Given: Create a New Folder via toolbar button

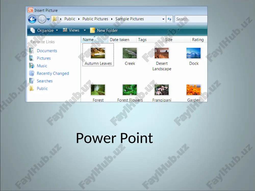Looking at the screenshot, I should click(x=107, y=30).
